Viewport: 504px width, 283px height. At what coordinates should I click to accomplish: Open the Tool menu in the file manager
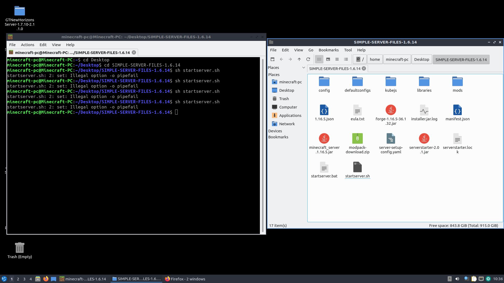[x=348, y=50]
